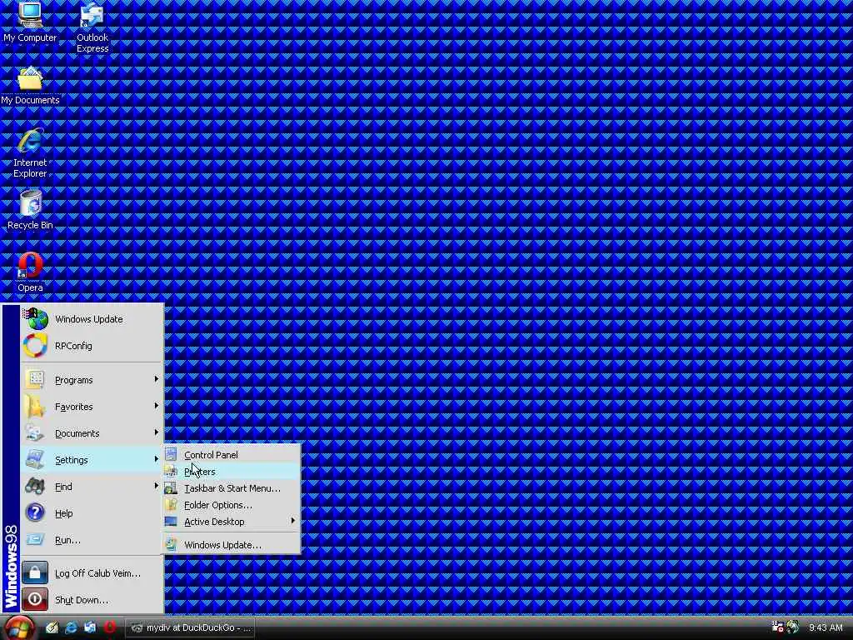Click the globe tray icon
The width and height of the screenshot is (853, 640).
click(x=793, y=627)
